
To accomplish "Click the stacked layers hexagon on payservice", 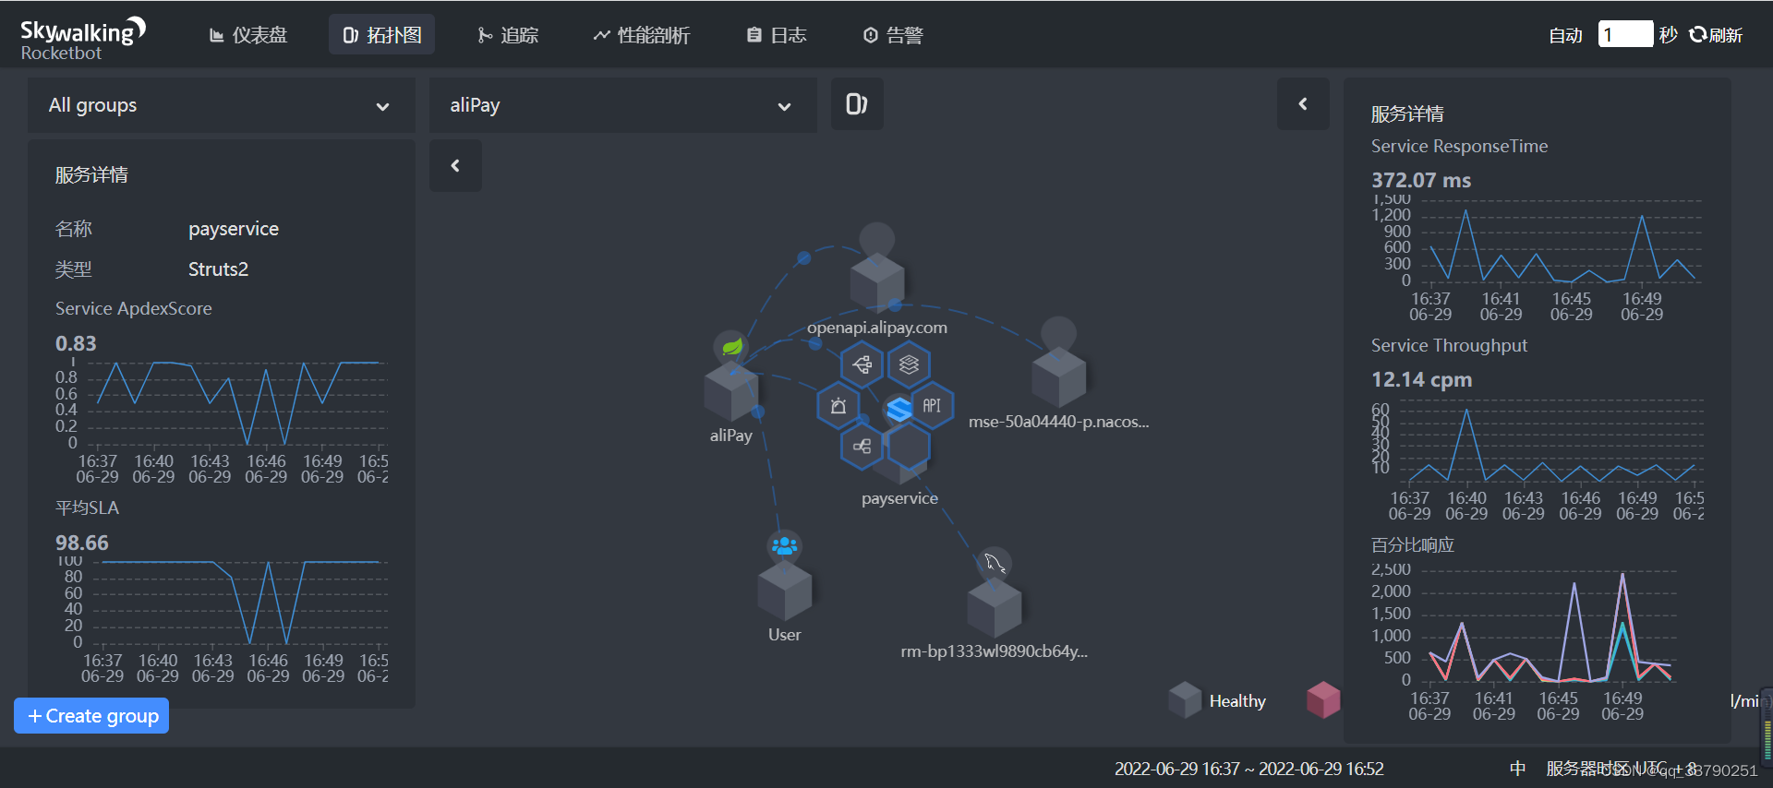I will (909, 364).
